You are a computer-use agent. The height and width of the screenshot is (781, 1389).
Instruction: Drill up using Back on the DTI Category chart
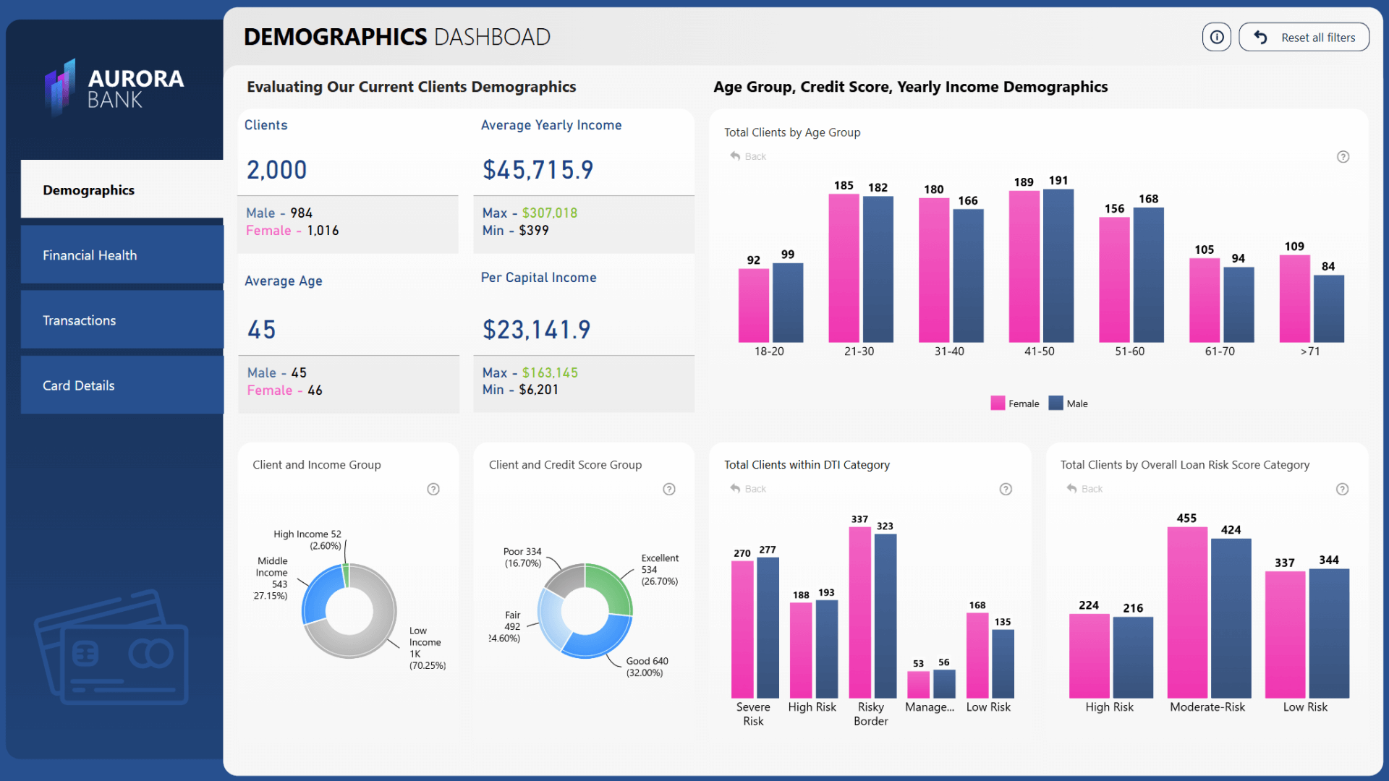coord(748,489)
